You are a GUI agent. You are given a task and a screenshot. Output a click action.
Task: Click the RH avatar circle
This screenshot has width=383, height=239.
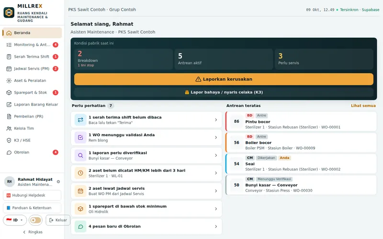[10, 182]
